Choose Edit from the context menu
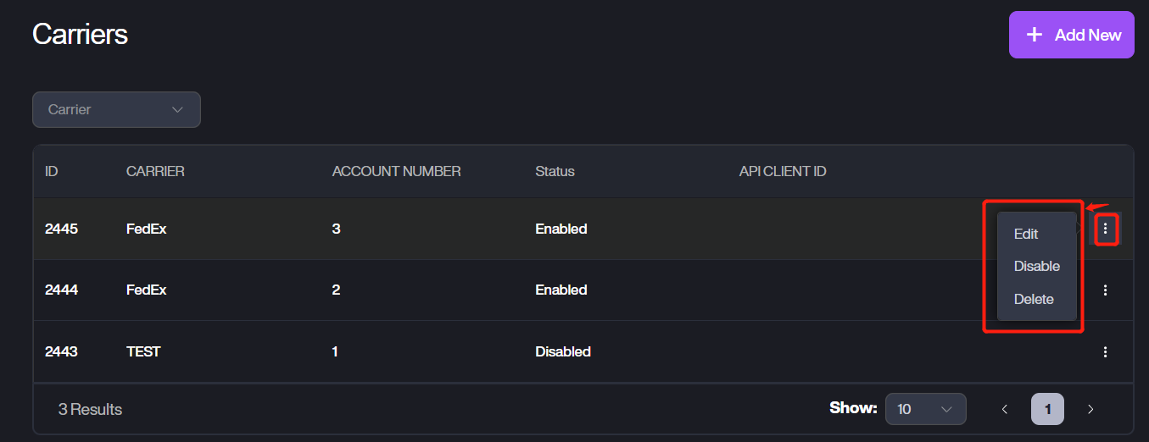 click(x=1026, y=234)
